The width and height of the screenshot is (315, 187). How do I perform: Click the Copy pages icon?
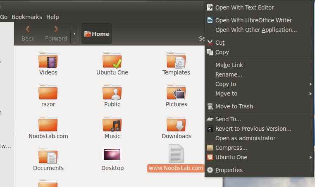click(x=210, y=52)
